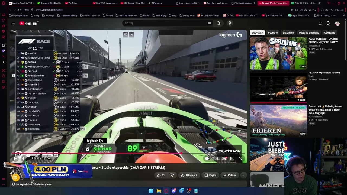Image resolution: width=347 pixels, height=195 pixels.
Task: Open the YouTube account avatar menu
Action: pos(338,23)
